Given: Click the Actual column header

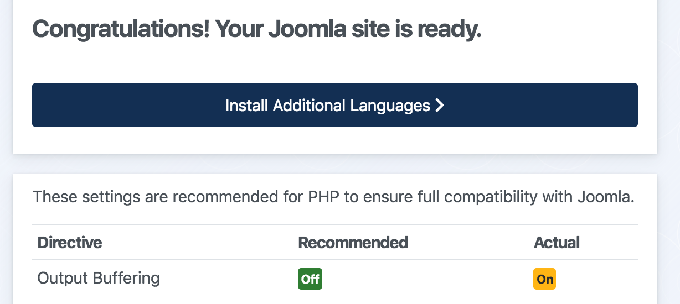Looking at the screenshot, I should [x=557, y=242].
